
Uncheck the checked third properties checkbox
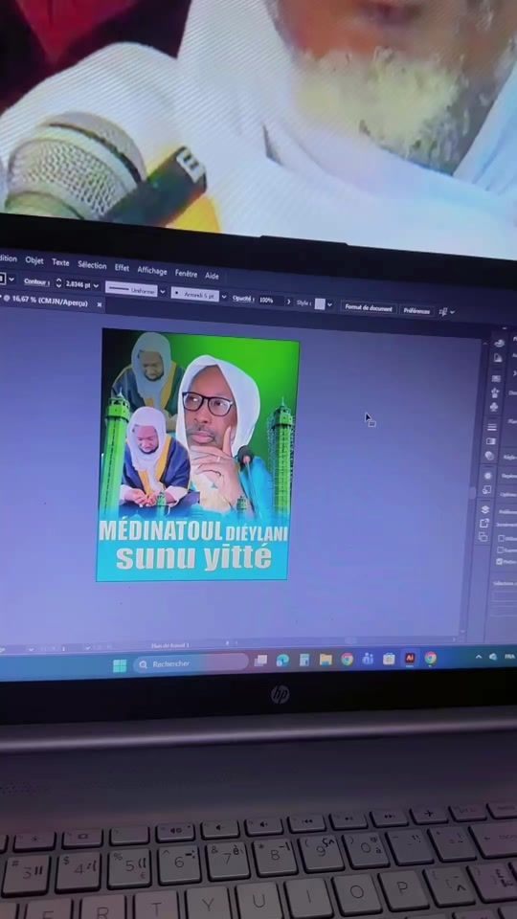[x=499, y=562]
